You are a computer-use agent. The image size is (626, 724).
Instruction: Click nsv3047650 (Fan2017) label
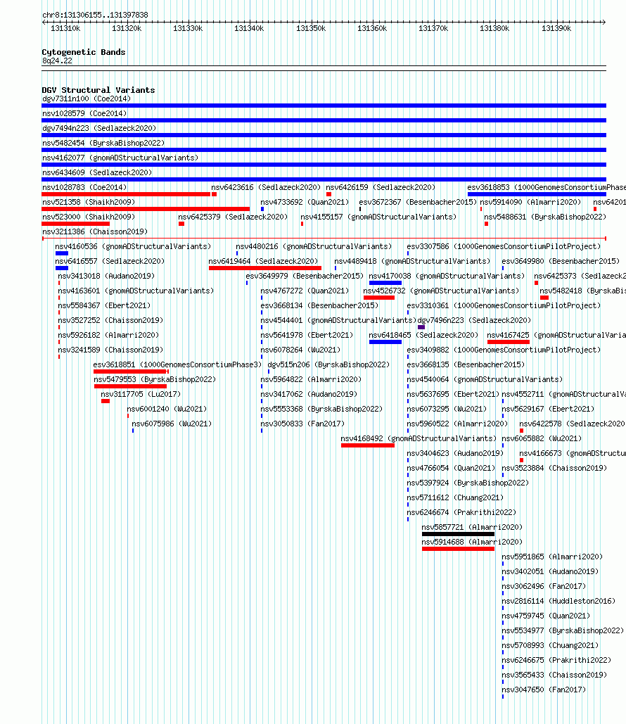pos(544,690)
